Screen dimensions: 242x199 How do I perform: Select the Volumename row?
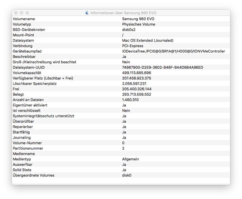point(24,19)
